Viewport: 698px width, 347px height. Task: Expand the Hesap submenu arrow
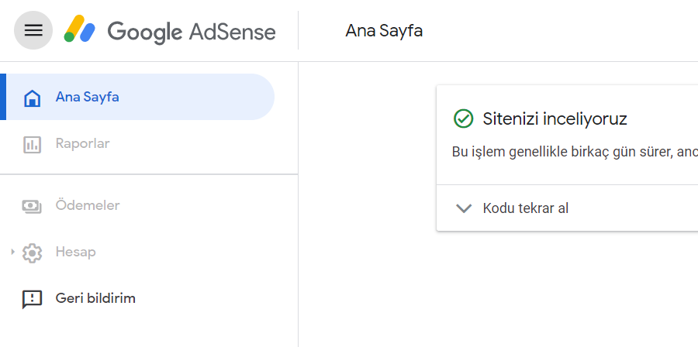[x=12, y=252]
